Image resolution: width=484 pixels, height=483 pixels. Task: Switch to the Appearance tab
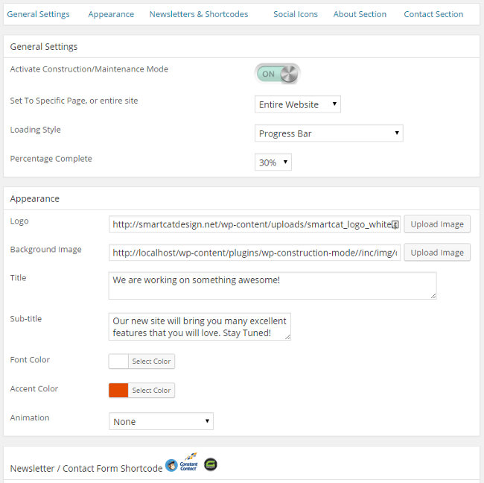click(111, 14)
